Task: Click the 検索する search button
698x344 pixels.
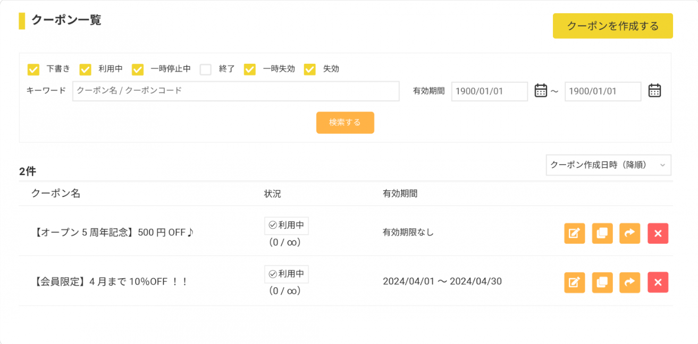Action: click(345, 123)
